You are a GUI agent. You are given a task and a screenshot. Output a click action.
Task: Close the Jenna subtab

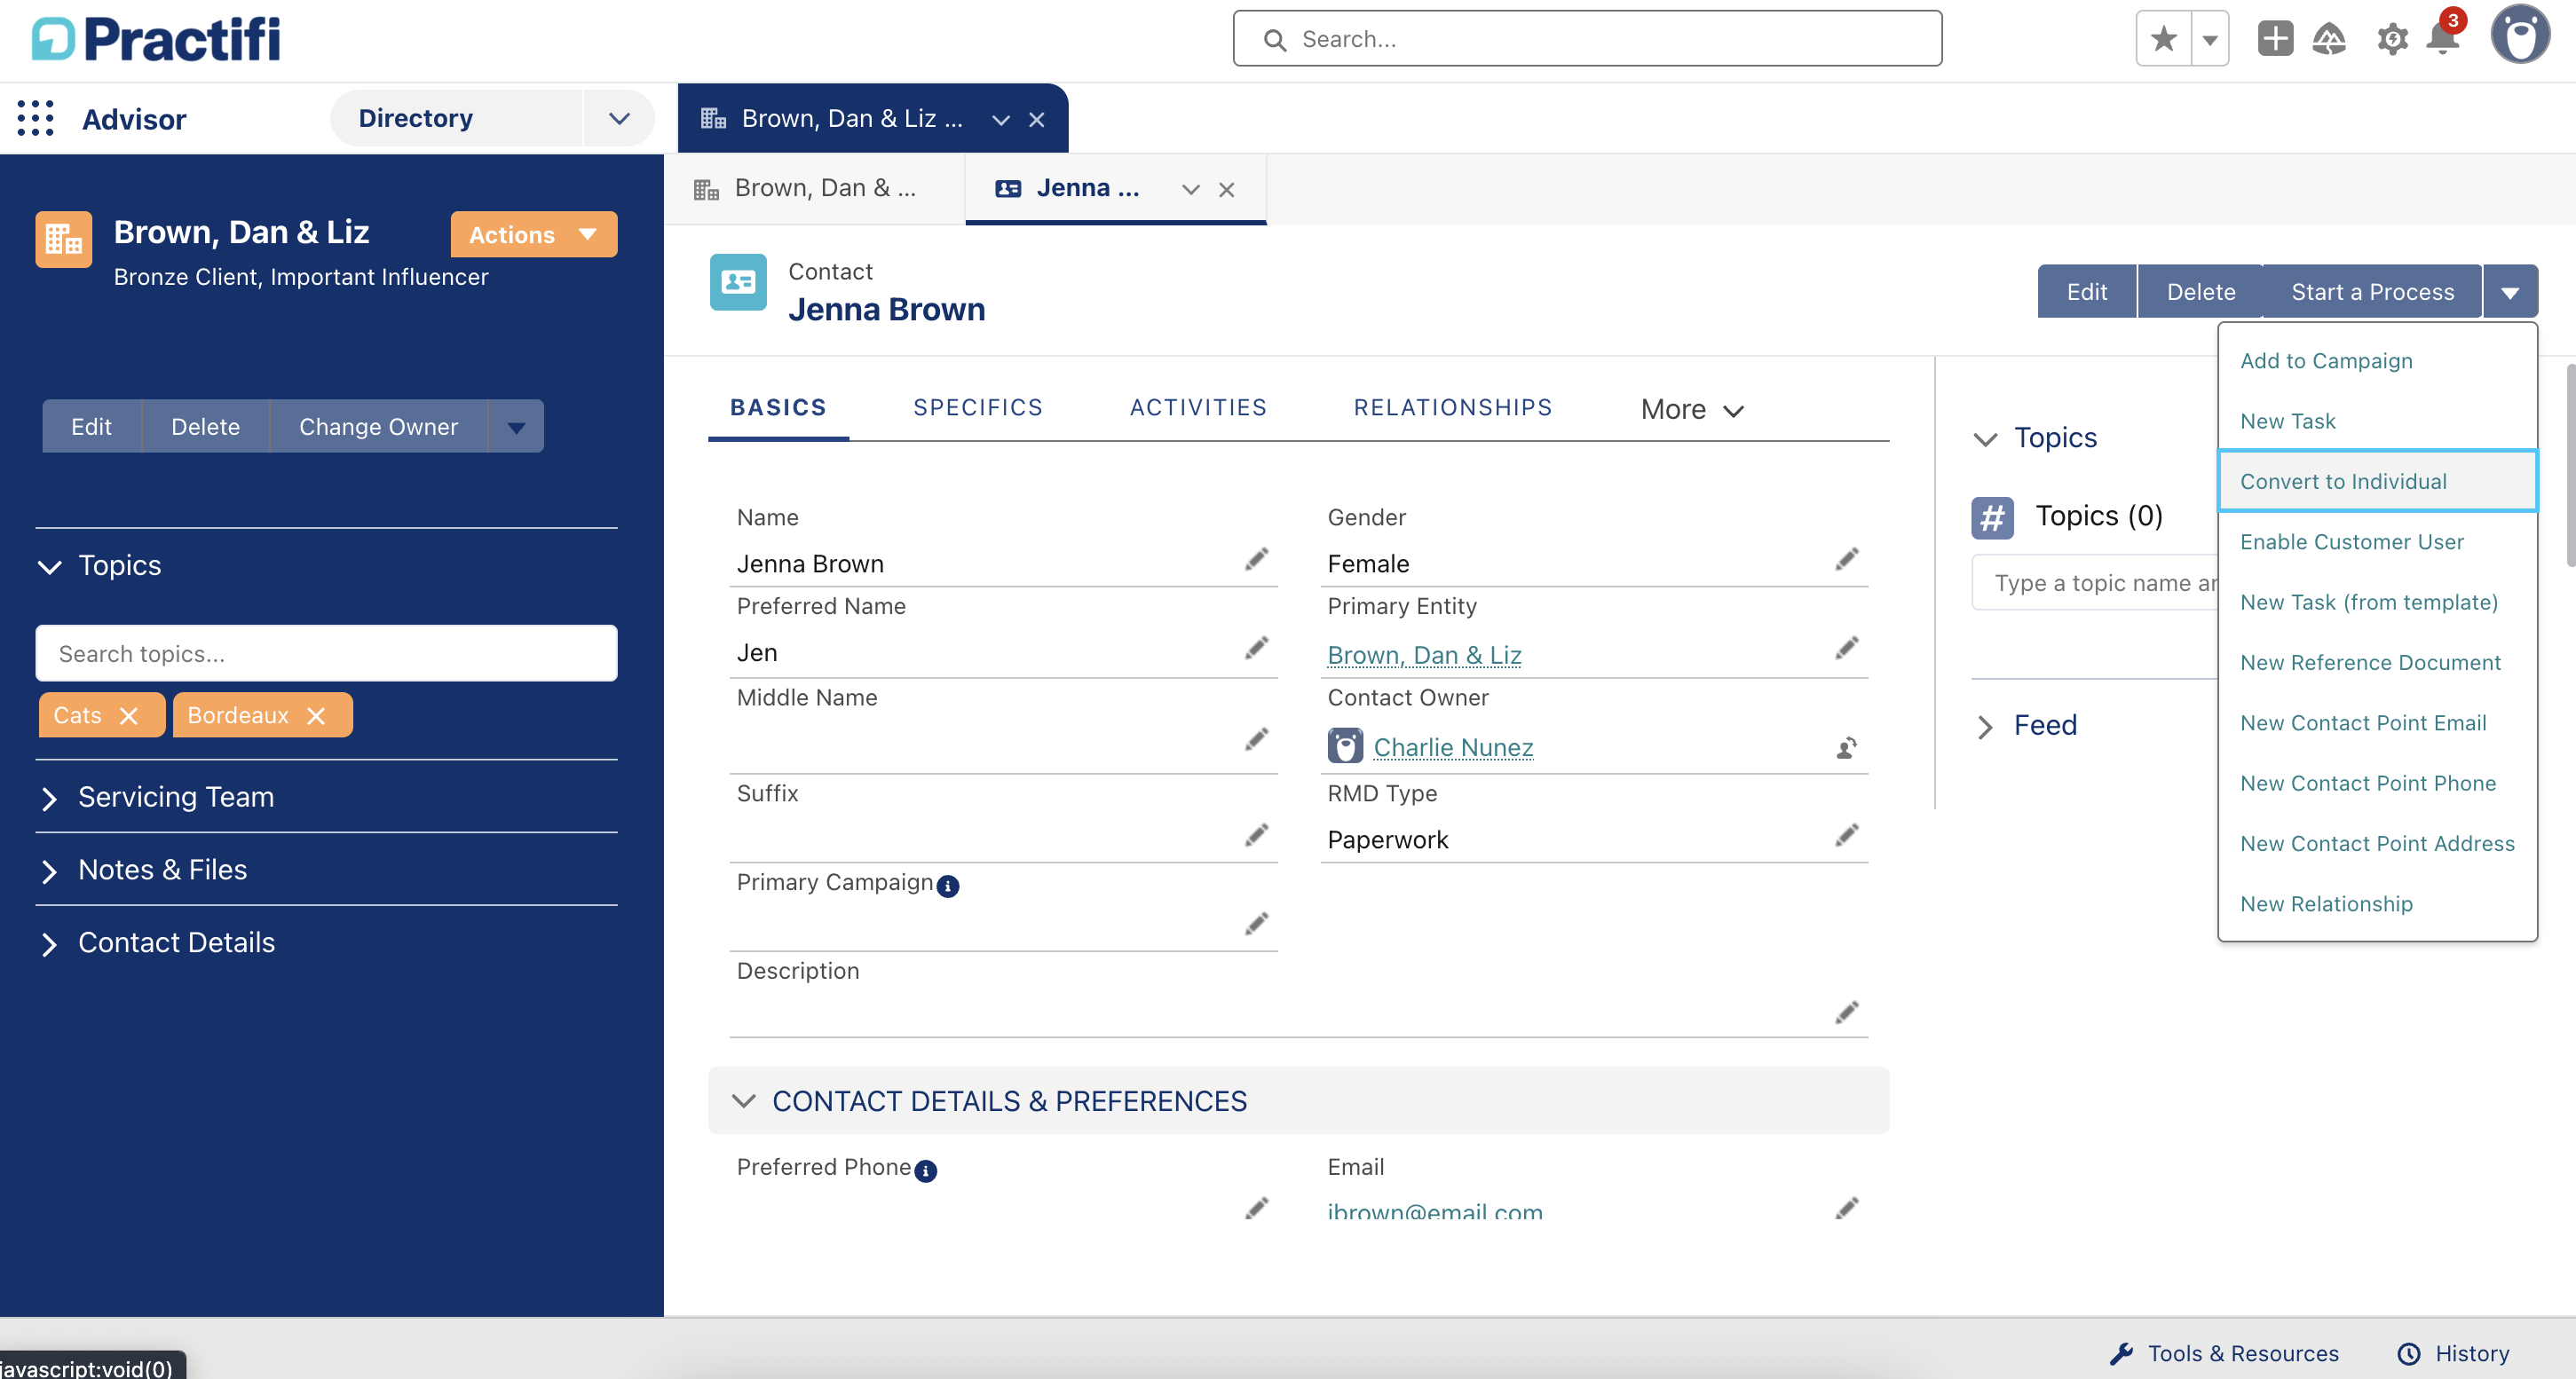1227,189
